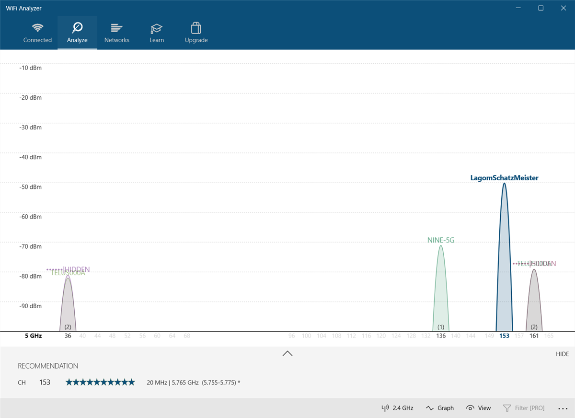
Task: Select recommended channel 153
Action: tap(45, 382)
